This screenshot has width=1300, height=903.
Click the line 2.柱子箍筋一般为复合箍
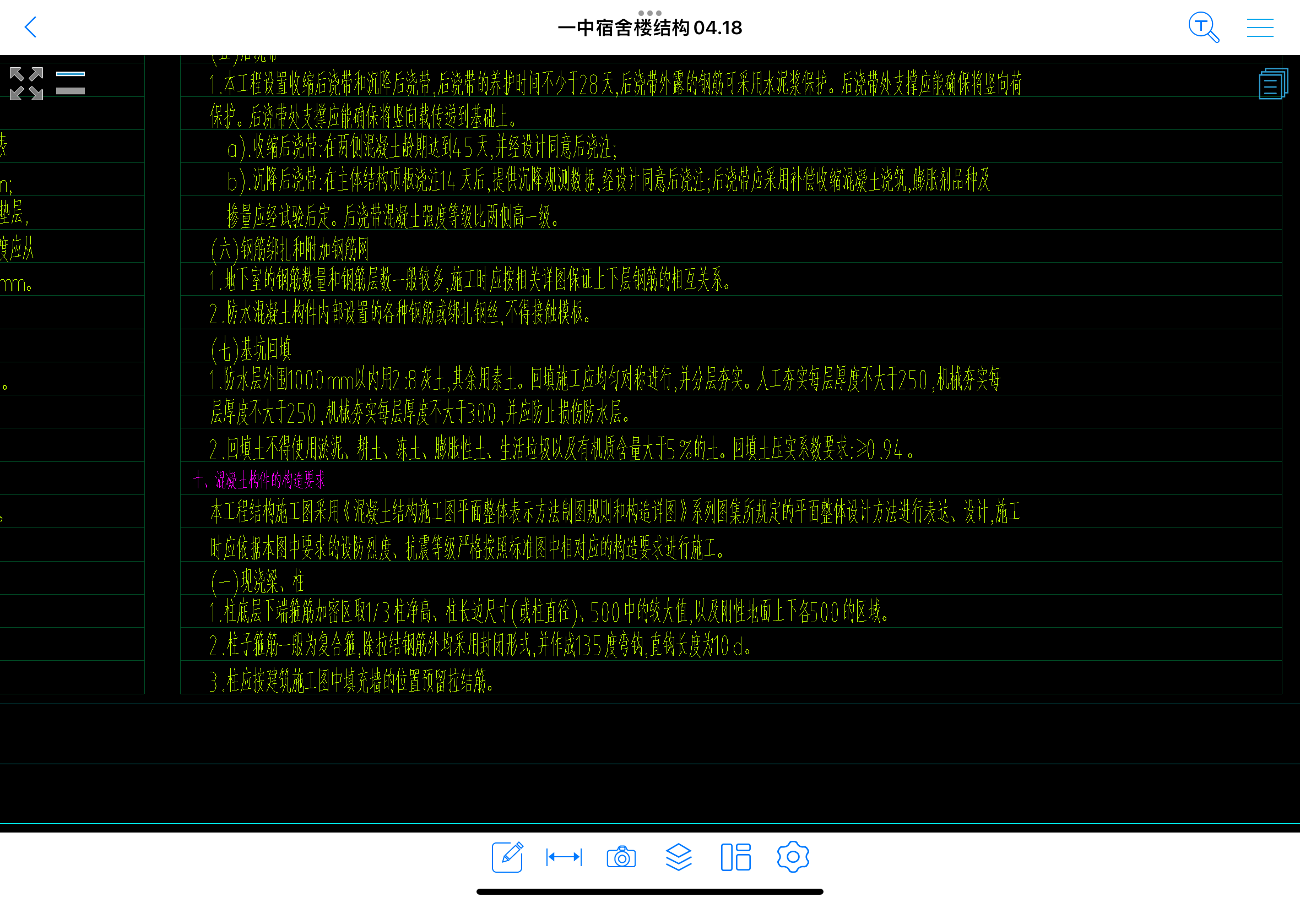click(481, 645)
